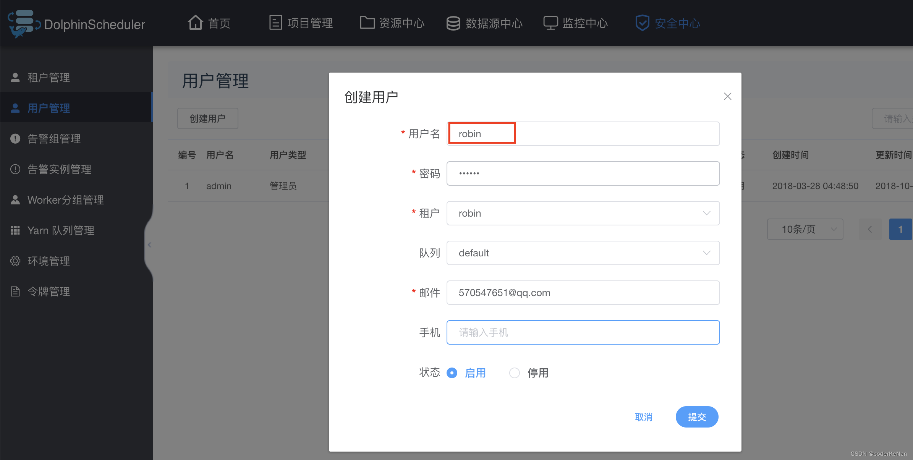Click the 提交 submit button
Screen dimensions: 913x460
tap(697, 417)
